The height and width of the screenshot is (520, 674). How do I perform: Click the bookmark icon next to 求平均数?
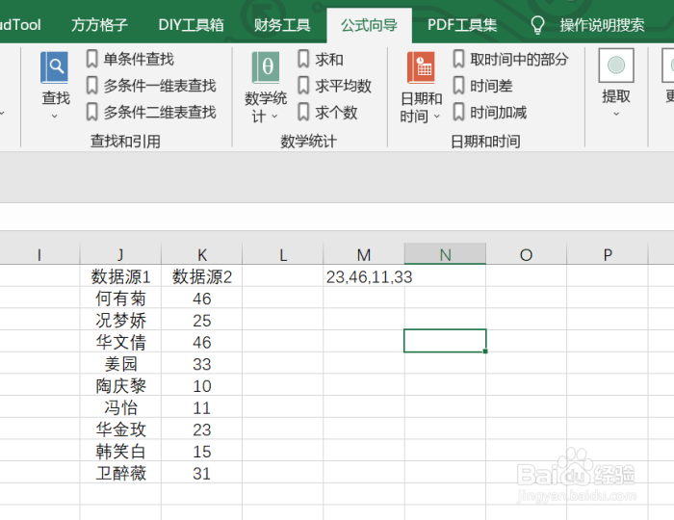(303, 86)
